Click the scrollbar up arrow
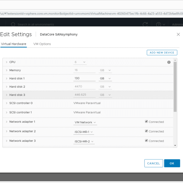Viewport: 183px width, 183px height. coord(175,60)
